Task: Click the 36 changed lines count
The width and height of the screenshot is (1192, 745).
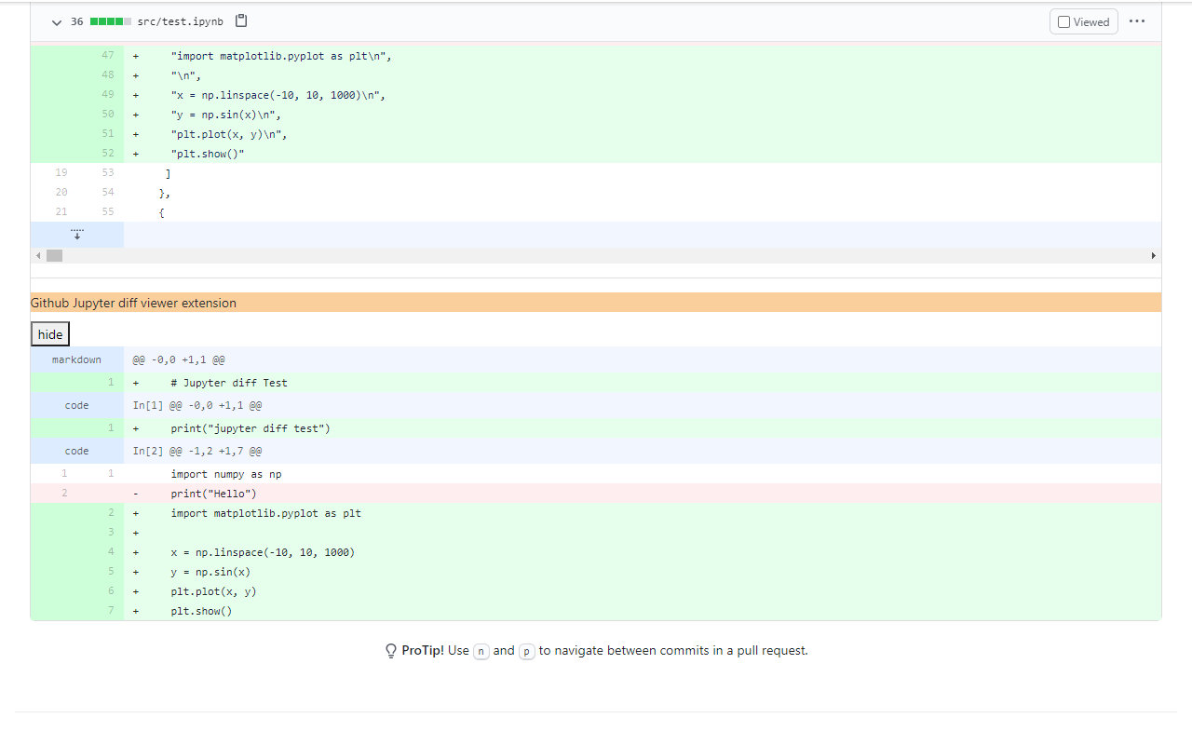Action: pos(76,21)
